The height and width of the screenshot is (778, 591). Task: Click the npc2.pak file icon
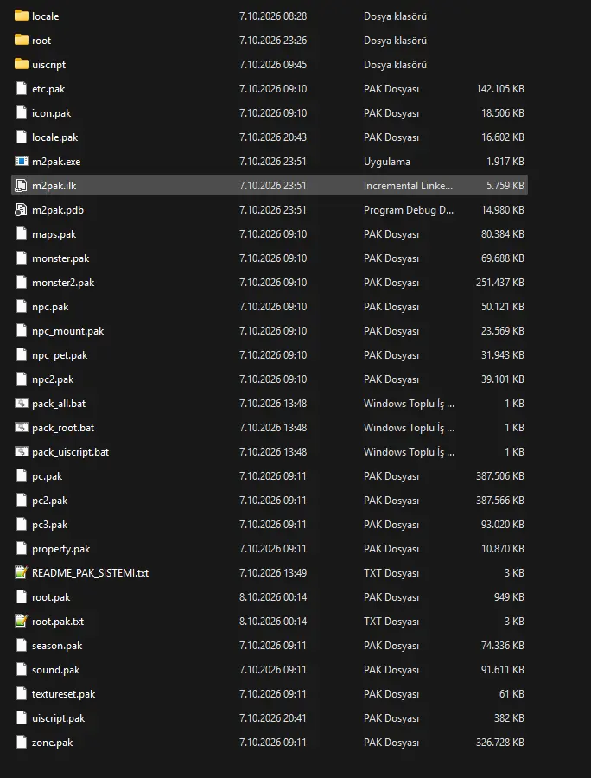click(22, 379)
